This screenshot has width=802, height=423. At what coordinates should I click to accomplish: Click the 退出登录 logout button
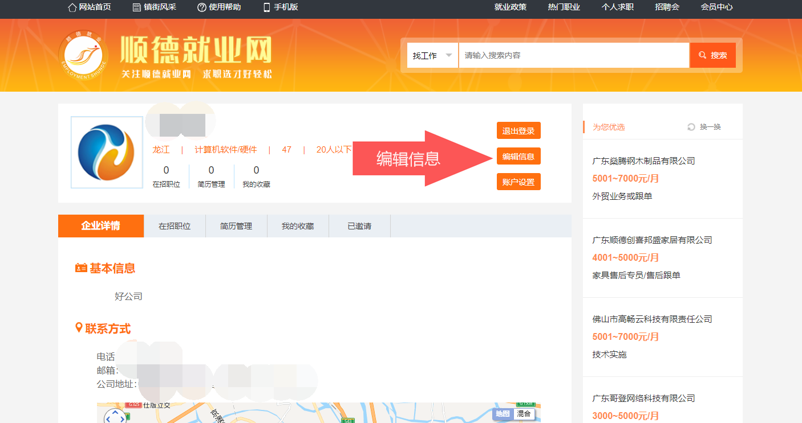coord(518,131)
